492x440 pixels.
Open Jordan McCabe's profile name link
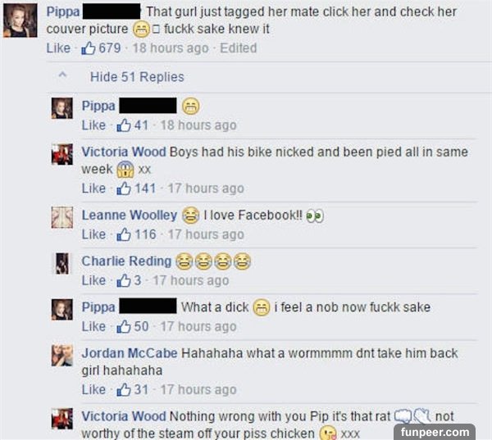coord(130,353)
